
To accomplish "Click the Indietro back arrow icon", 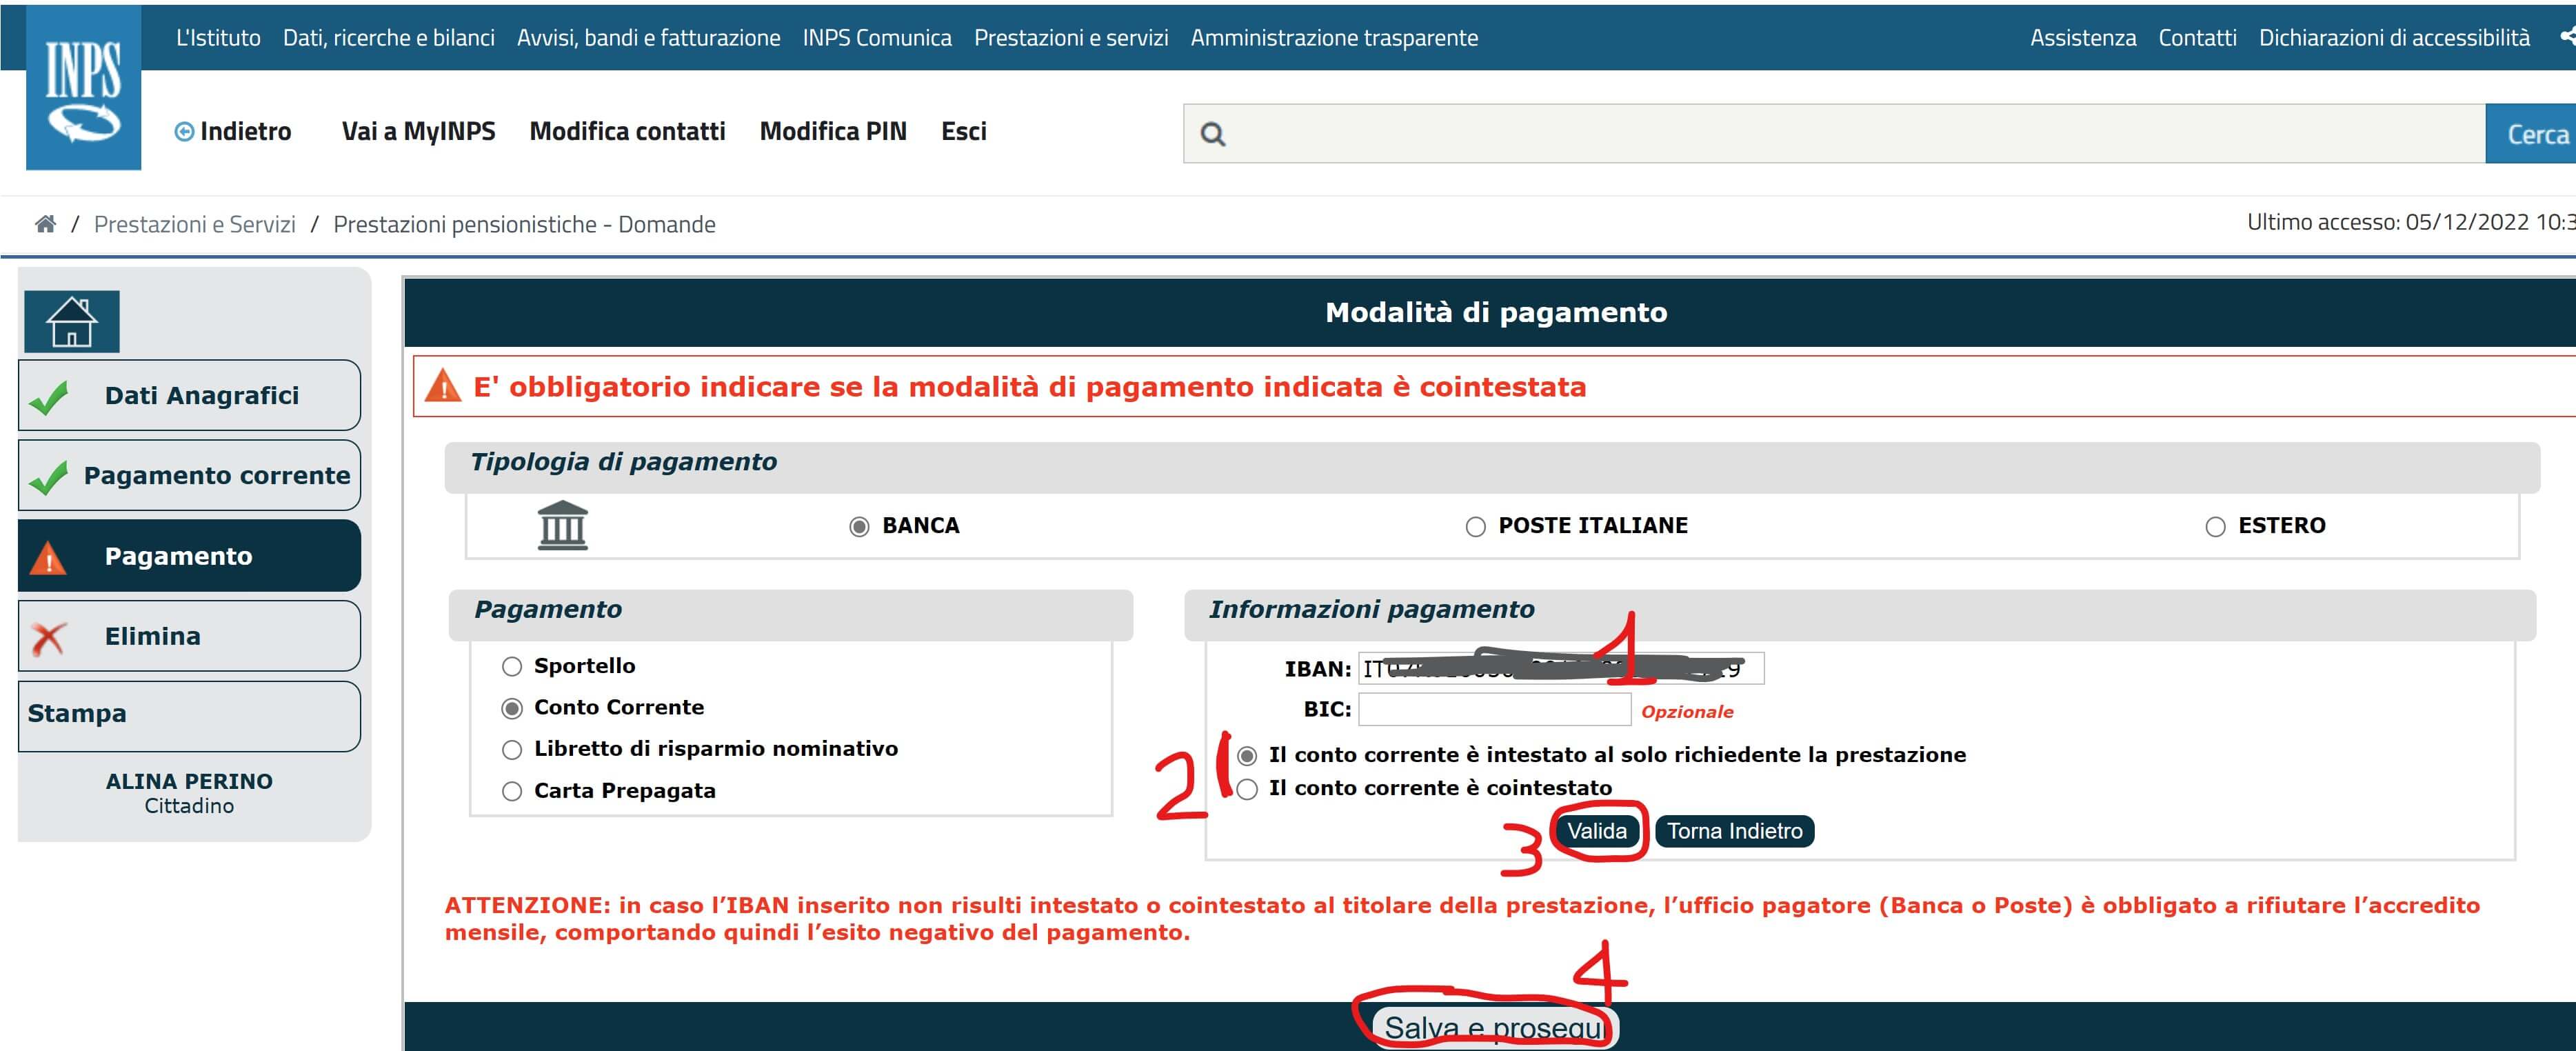I will (184, 132).
